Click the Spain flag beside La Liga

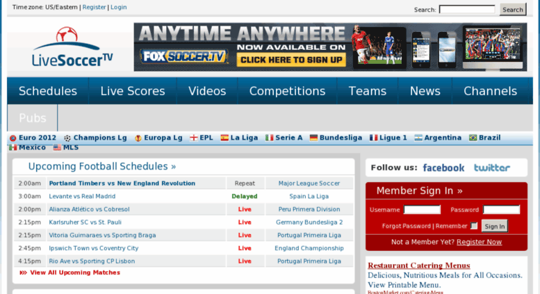coord(224,138)
